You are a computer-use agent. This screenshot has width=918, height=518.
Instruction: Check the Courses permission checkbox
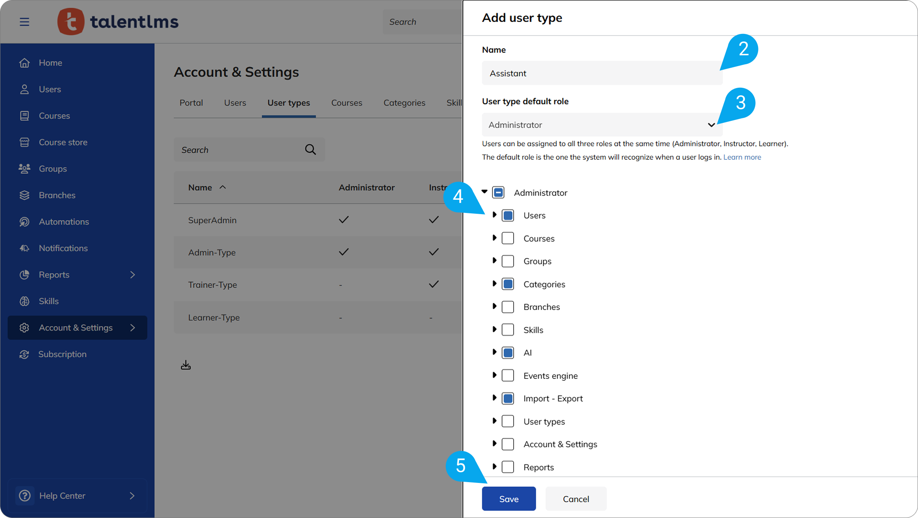click(x=508, y=238)
